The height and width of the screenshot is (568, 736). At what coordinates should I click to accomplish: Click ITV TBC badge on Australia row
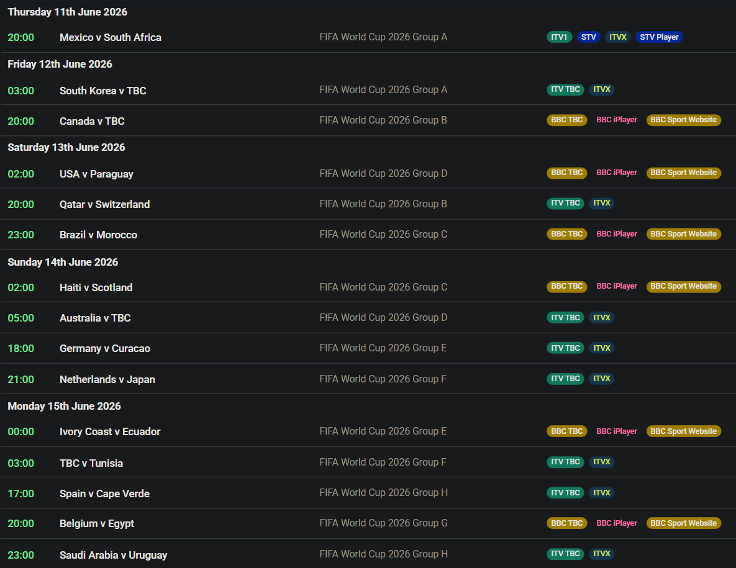point(565,318)
